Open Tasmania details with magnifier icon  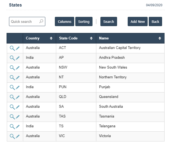tap(12, 117)
